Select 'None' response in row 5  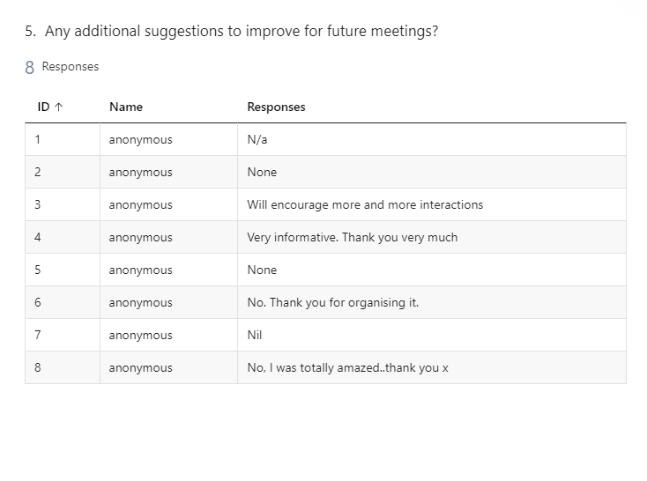tap(262, 270)
